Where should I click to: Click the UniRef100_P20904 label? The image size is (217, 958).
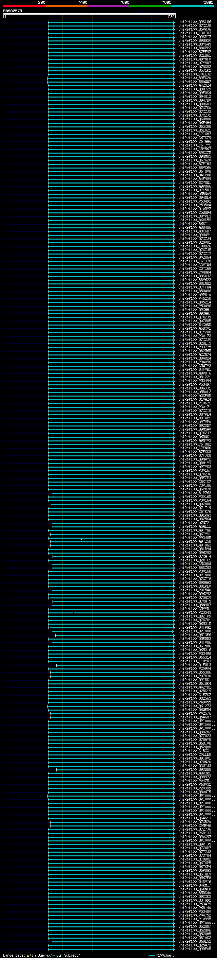tap(195, 669)
